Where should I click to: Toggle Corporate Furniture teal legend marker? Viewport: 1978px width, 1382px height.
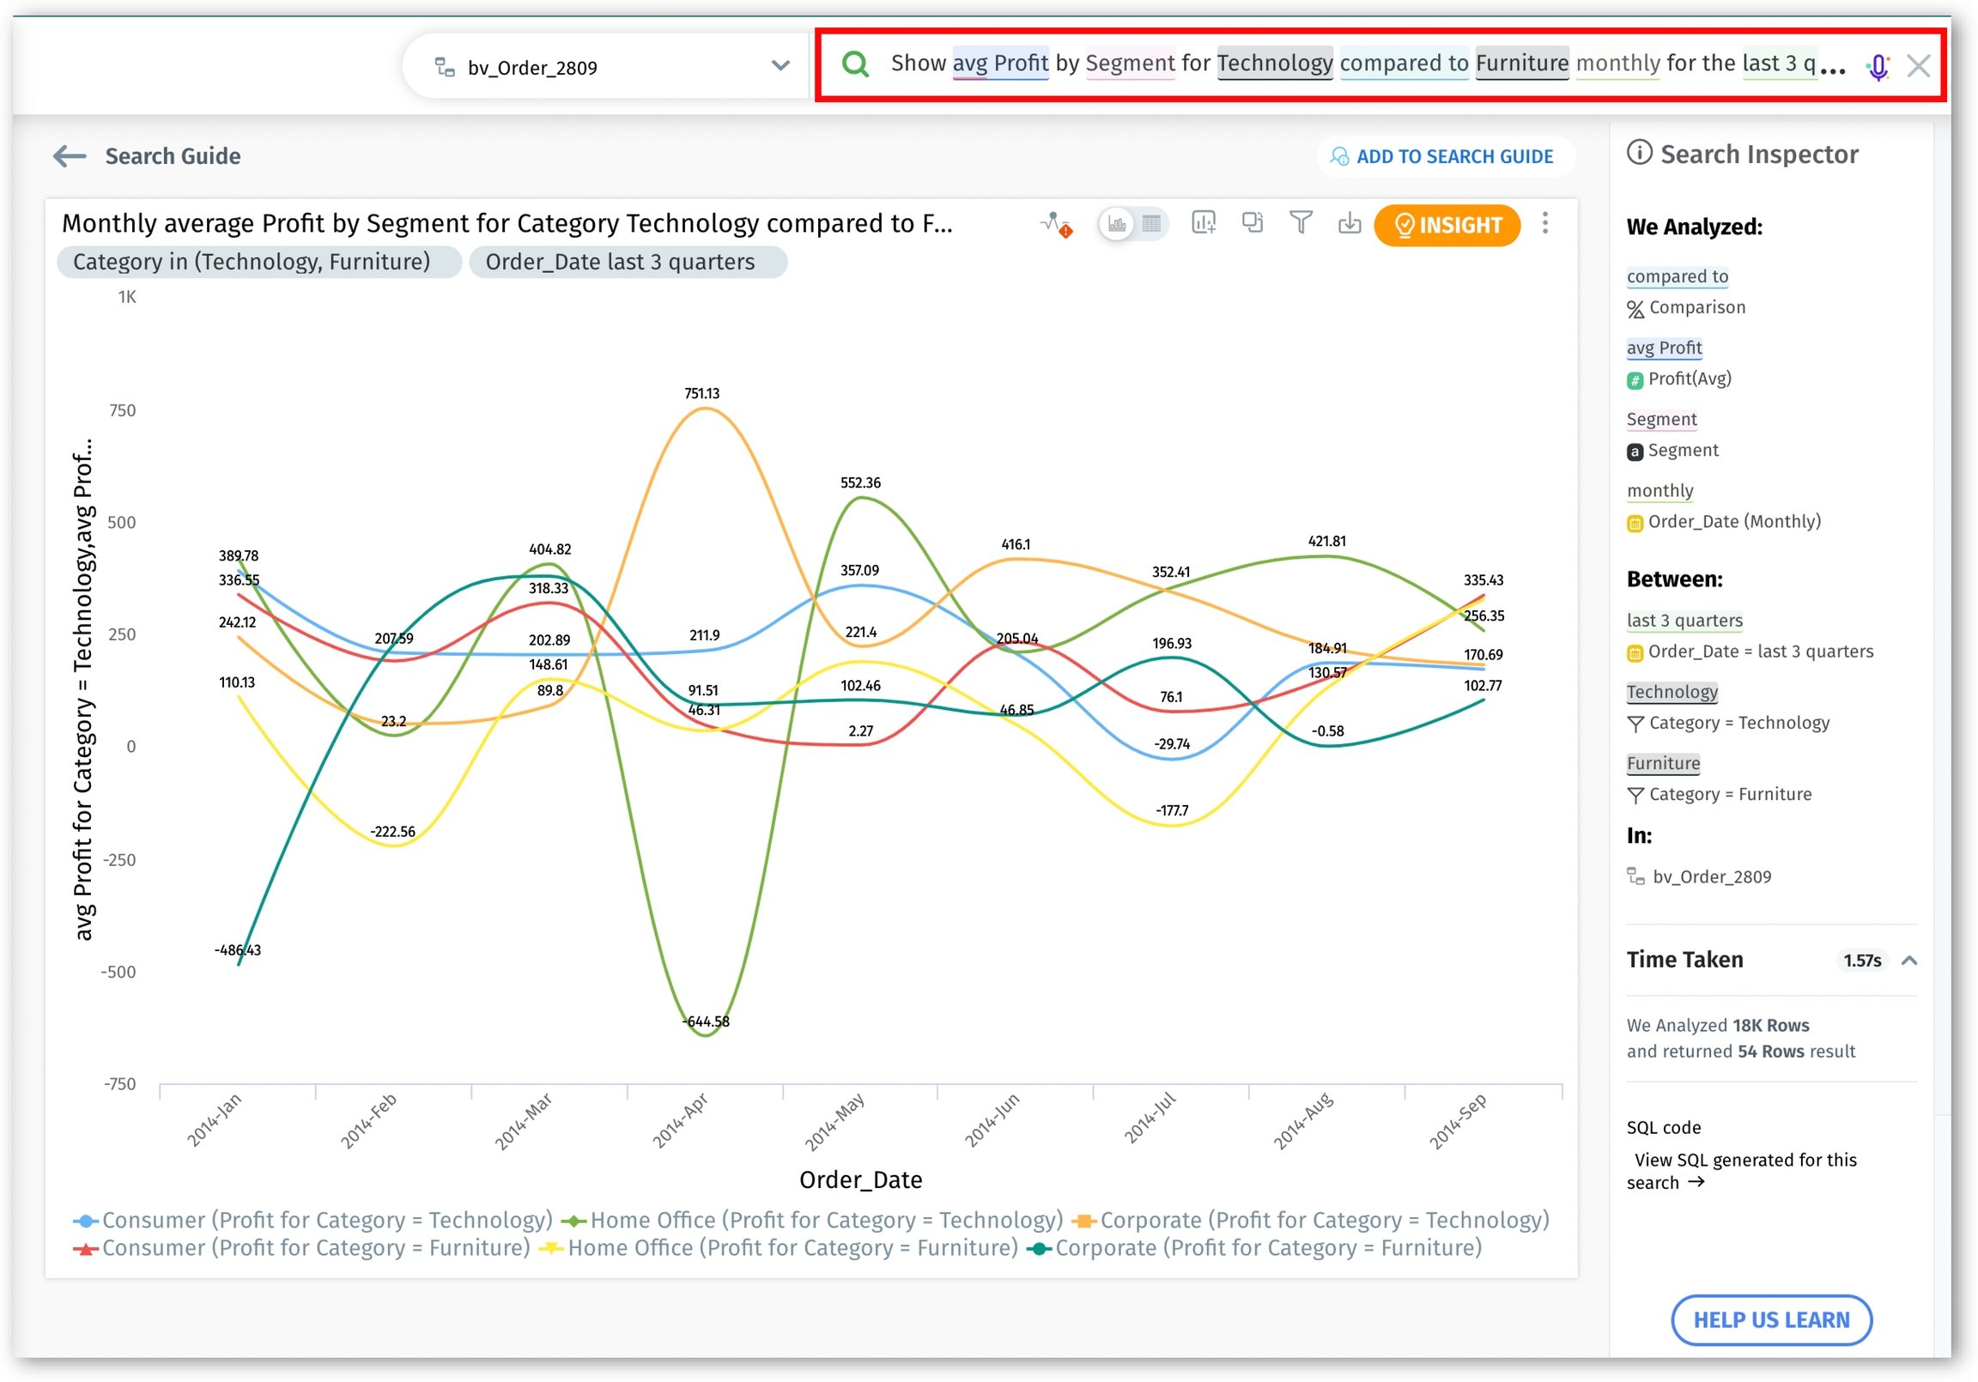[x=1040, y=1248]
